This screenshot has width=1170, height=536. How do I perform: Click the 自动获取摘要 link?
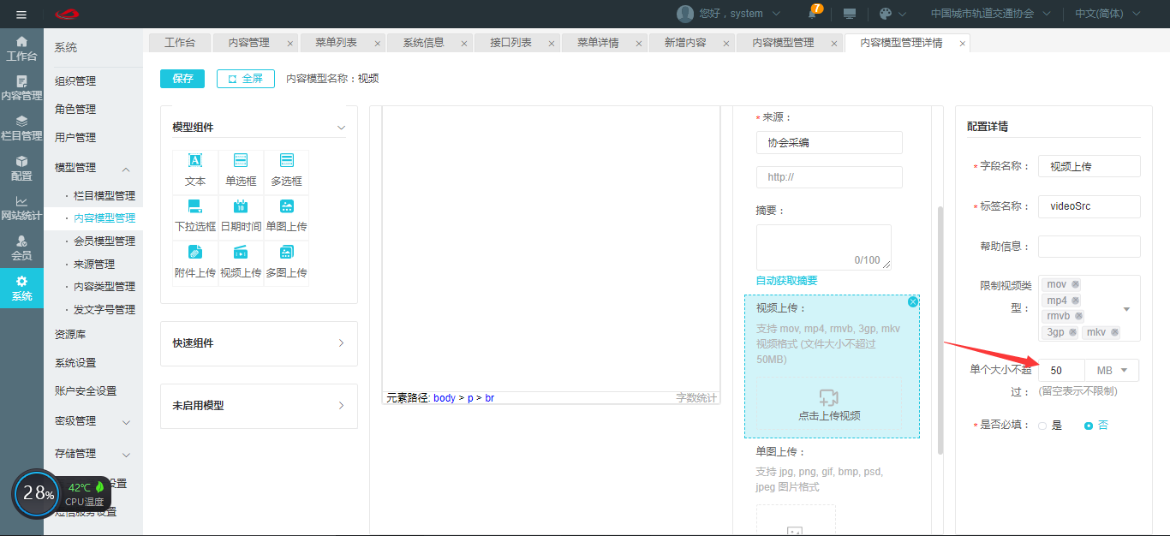click(x=786, y=281)
